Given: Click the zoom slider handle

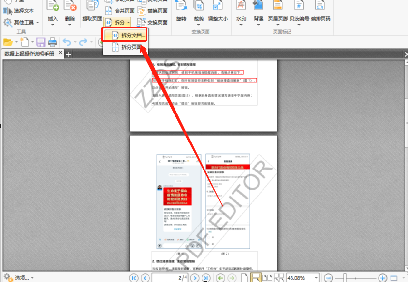Looking at the screenshot, I should pos(345,278).
